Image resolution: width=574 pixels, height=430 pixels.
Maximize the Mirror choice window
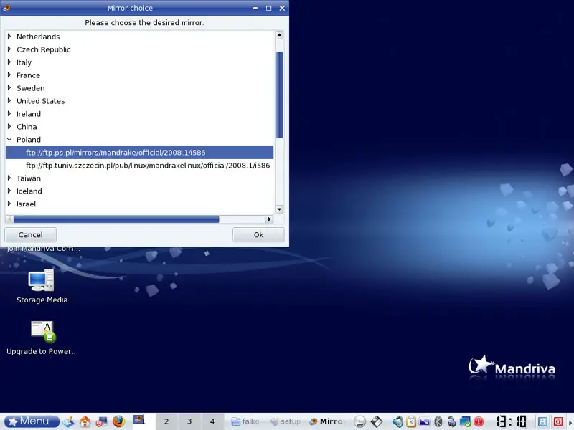[268, 8]
